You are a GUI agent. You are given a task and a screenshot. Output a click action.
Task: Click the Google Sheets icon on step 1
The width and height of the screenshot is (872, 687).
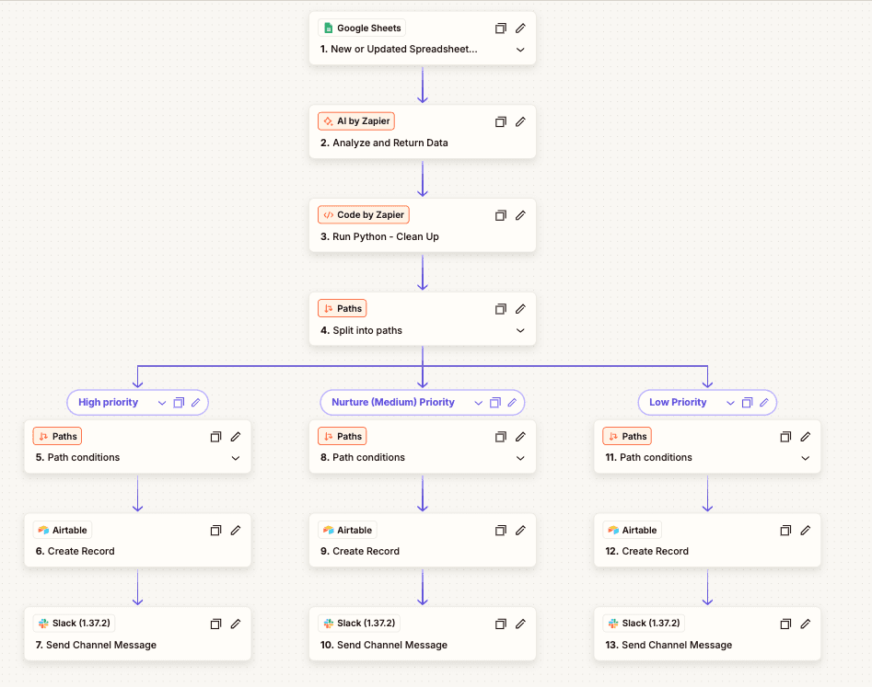(327, 28)
